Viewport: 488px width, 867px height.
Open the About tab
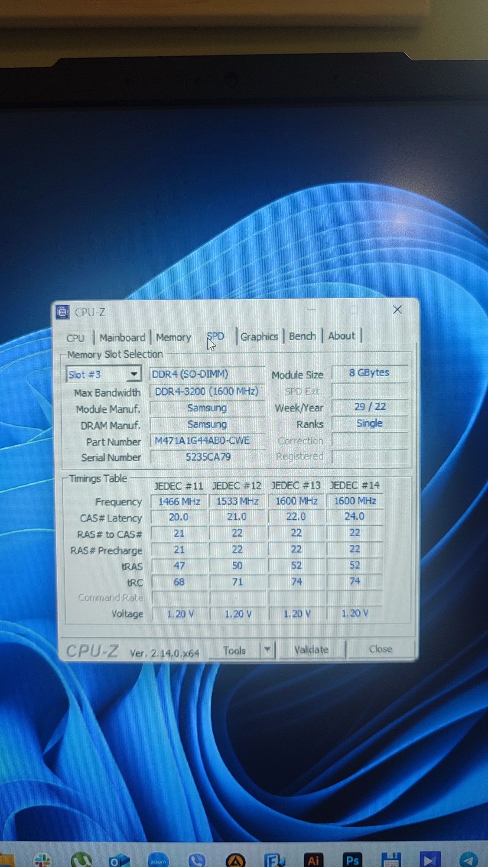(342, 336)
